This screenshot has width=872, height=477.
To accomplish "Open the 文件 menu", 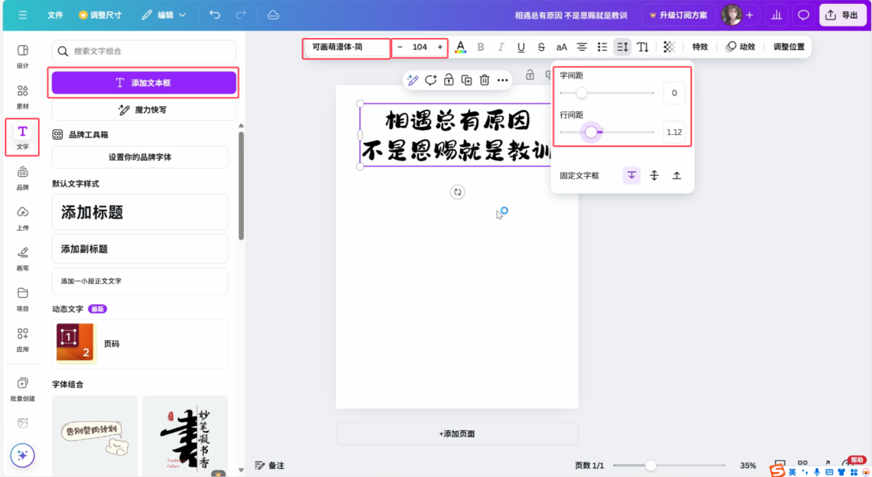I will pos(55,15).
